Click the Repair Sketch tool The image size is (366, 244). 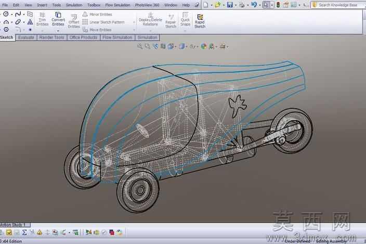pos(171,21)
